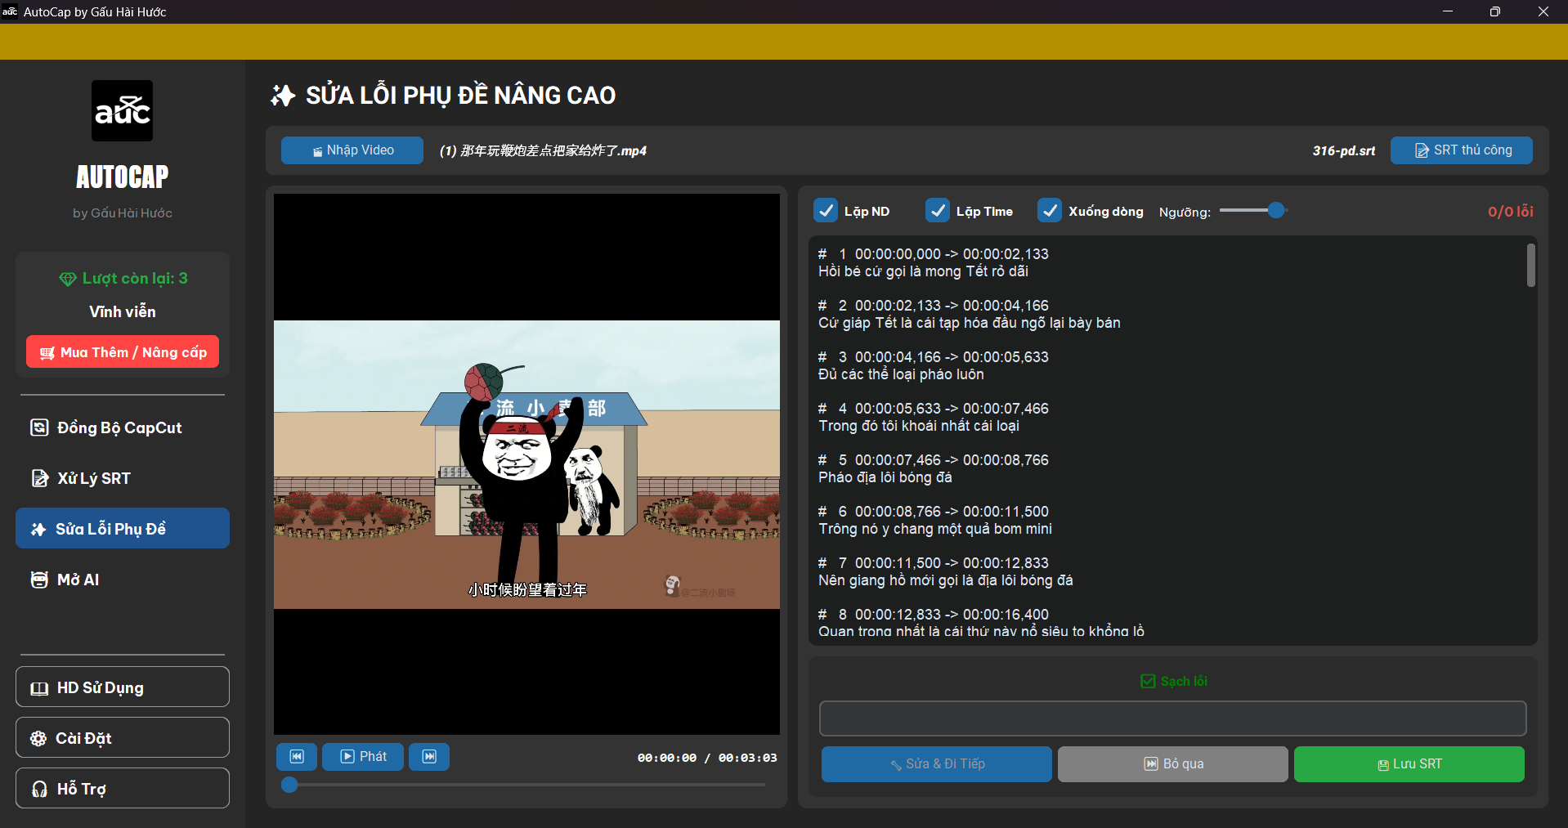This screenshot has width=1568, height=828.
Task: Disable the Xuống dòng checkbox
Action: [x=1050, y=211]
